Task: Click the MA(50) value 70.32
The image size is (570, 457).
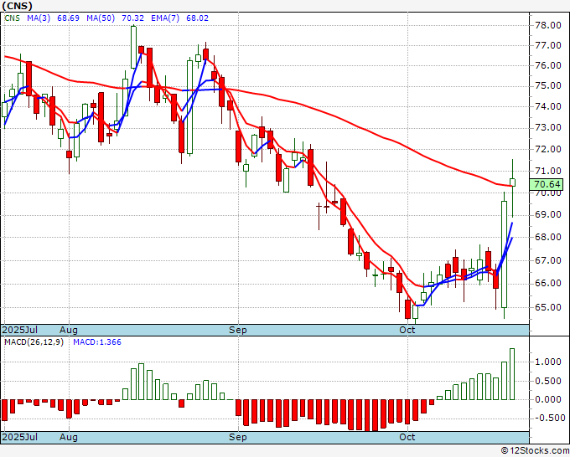Action: [x=132, y=18]
